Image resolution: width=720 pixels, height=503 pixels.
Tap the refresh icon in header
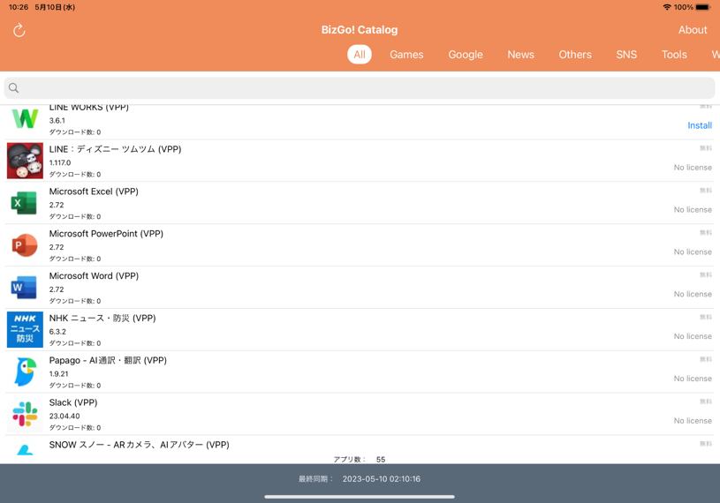click(x=19, y=30)
